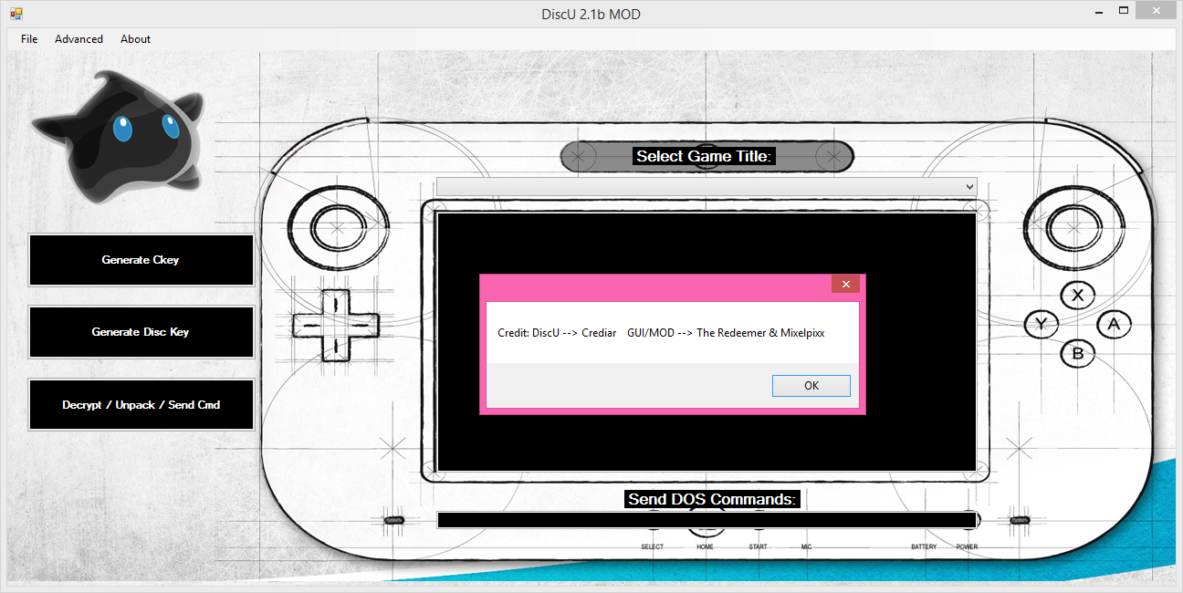Focus the Send DOS Commands input field
Viewport: 1183px width, 593px height.
[707, 520]
